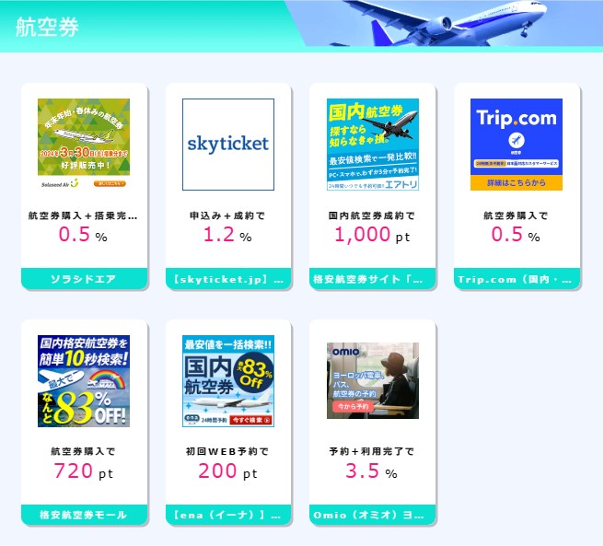Select the 【ena（イーナ）】 footer label

228,515
